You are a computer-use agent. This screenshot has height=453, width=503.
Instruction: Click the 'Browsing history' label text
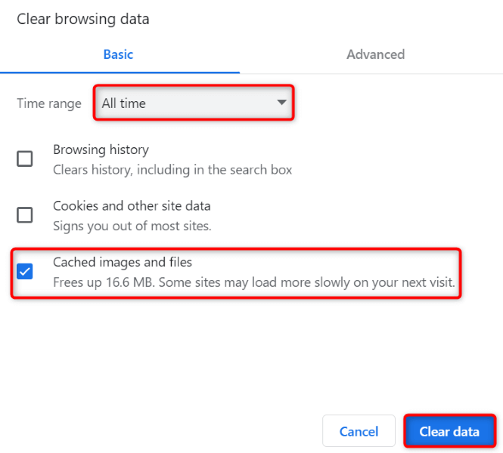pyautogui.click(x=101, y=150)
